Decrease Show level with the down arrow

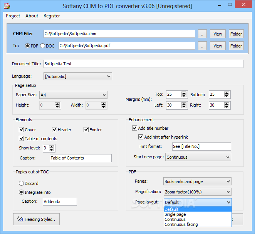click(51, 150)
